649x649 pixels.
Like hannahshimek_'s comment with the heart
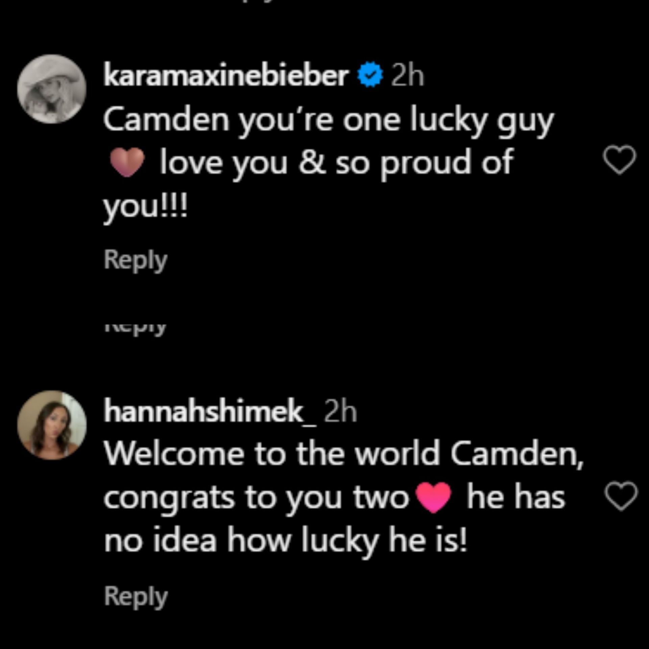click(x=621, y=497)
